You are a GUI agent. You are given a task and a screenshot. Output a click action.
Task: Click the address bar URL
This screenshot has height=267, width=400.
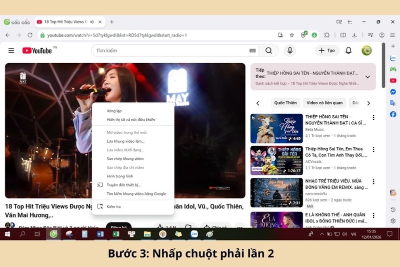[117, 35]
